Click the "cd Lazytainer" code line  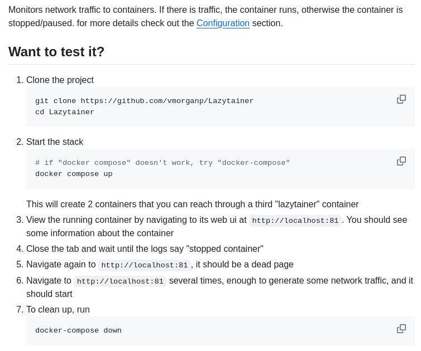(65, 112)
